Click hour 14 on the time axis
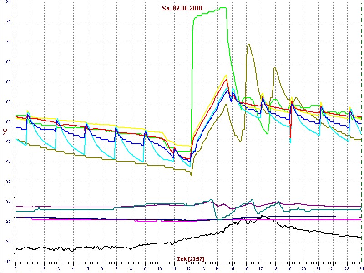The image size is (364, 273). (x=217, y=268)
